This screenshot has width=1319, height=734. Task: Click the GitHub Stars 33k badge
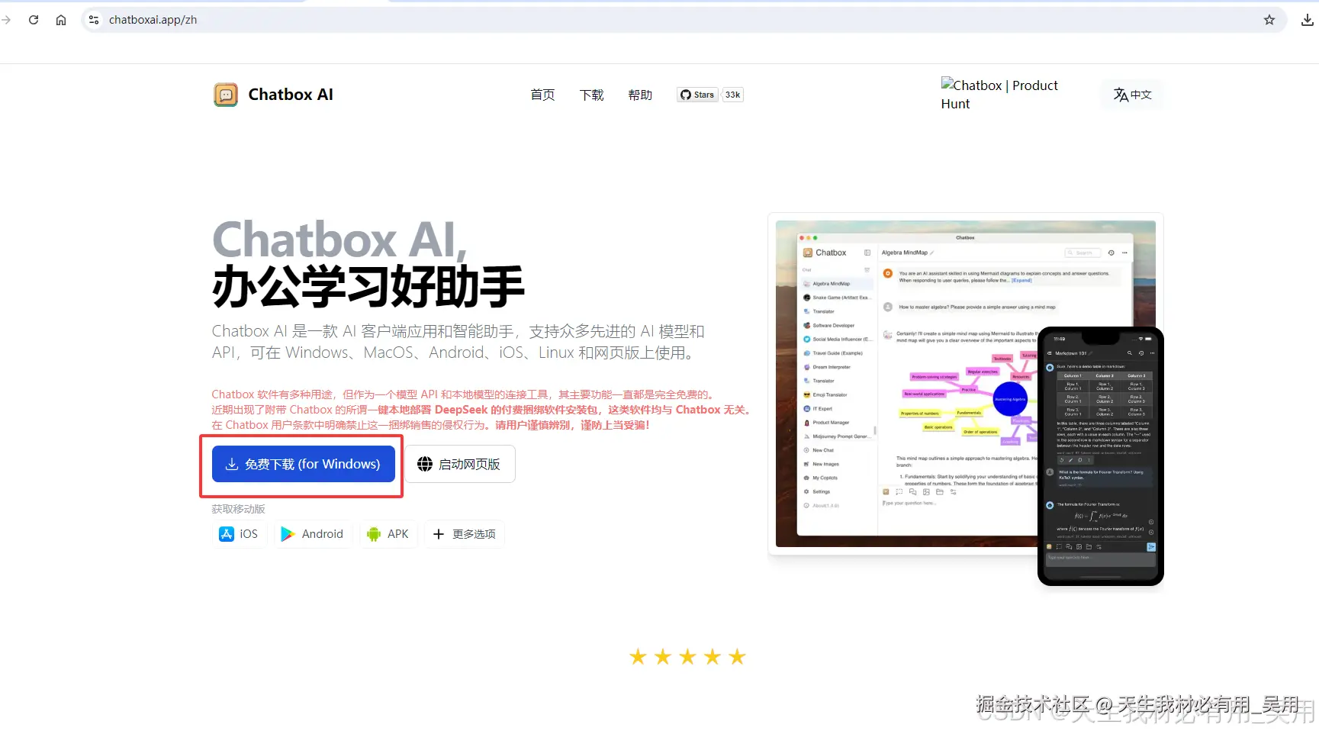(709, 95)
